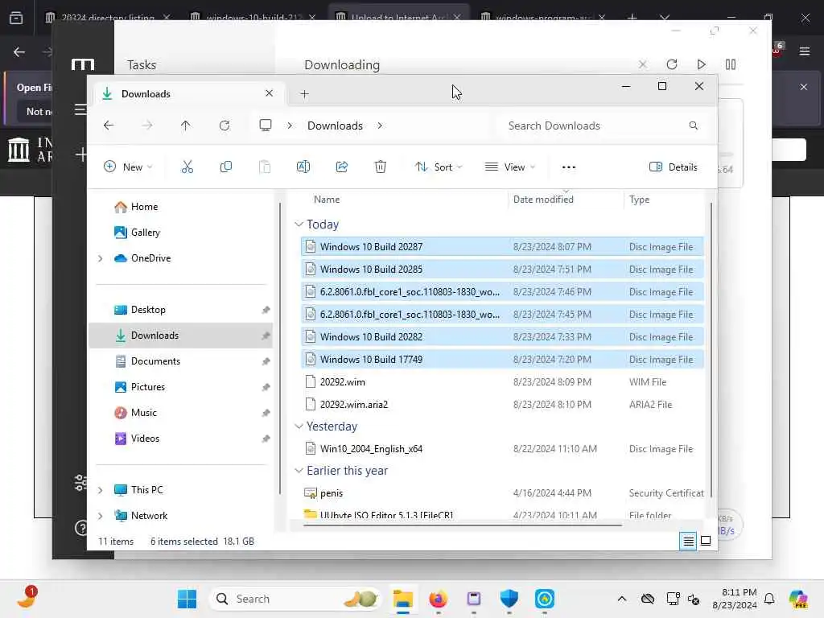
Task: Expand This PC in navigation pane
Action: [101, 490]
